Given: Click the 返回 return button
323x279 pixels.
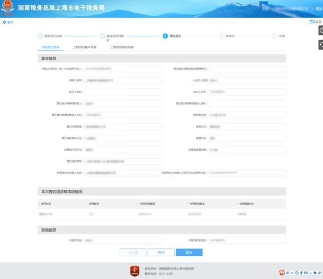Looking at the screenshot, I should click(316, 22).
